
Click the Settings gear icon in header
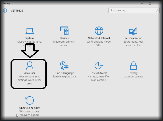click(x=5, y=10)
